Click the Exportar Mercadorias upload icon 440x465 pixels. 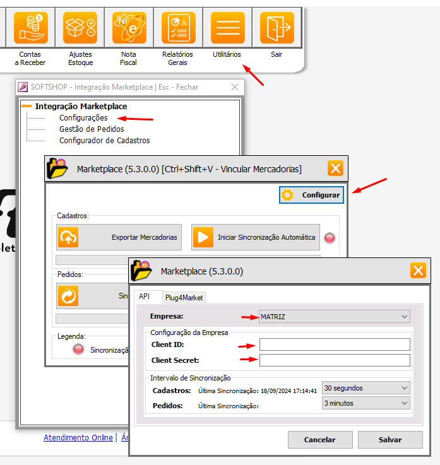point(68,238)
